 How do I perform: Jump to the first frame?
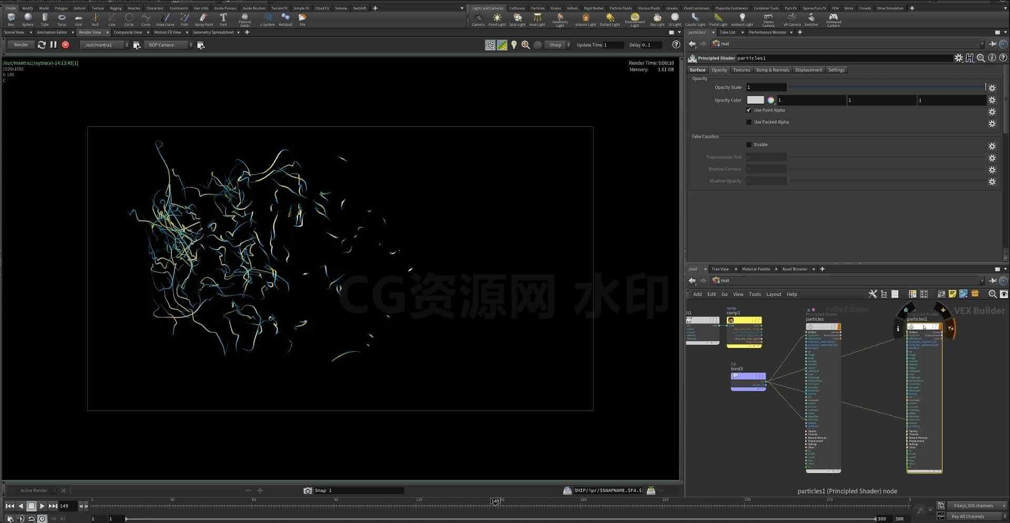tap(9, 506)
